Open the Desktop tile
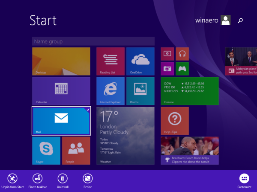This screenshot has width=257, height=192. (61, 61)
